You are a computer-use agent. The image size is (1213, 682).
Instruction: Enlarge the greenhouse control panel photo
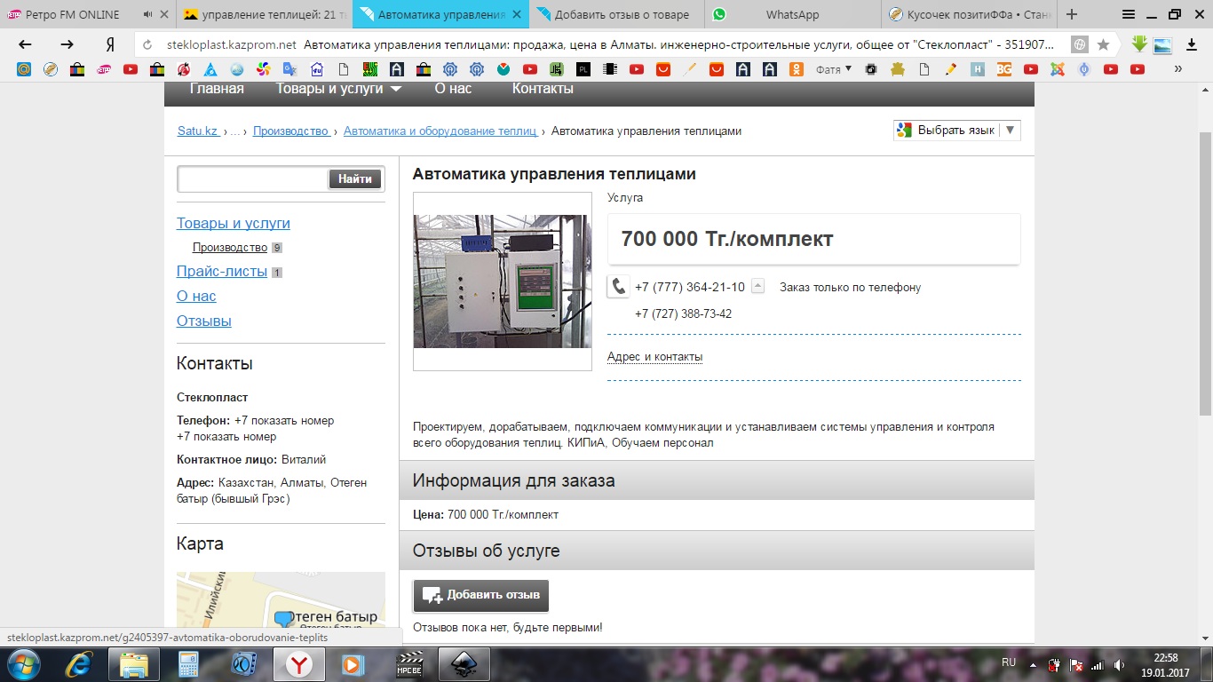503,282
